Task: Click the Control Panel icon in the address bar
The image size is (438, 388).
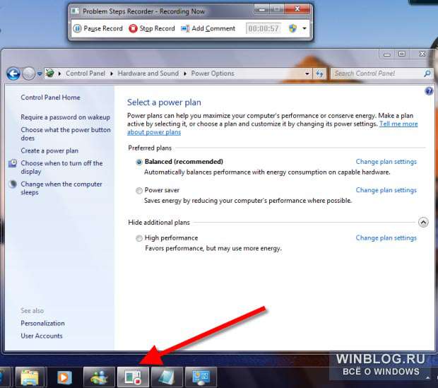Action: pyautogui.click(x=50, y=74)
